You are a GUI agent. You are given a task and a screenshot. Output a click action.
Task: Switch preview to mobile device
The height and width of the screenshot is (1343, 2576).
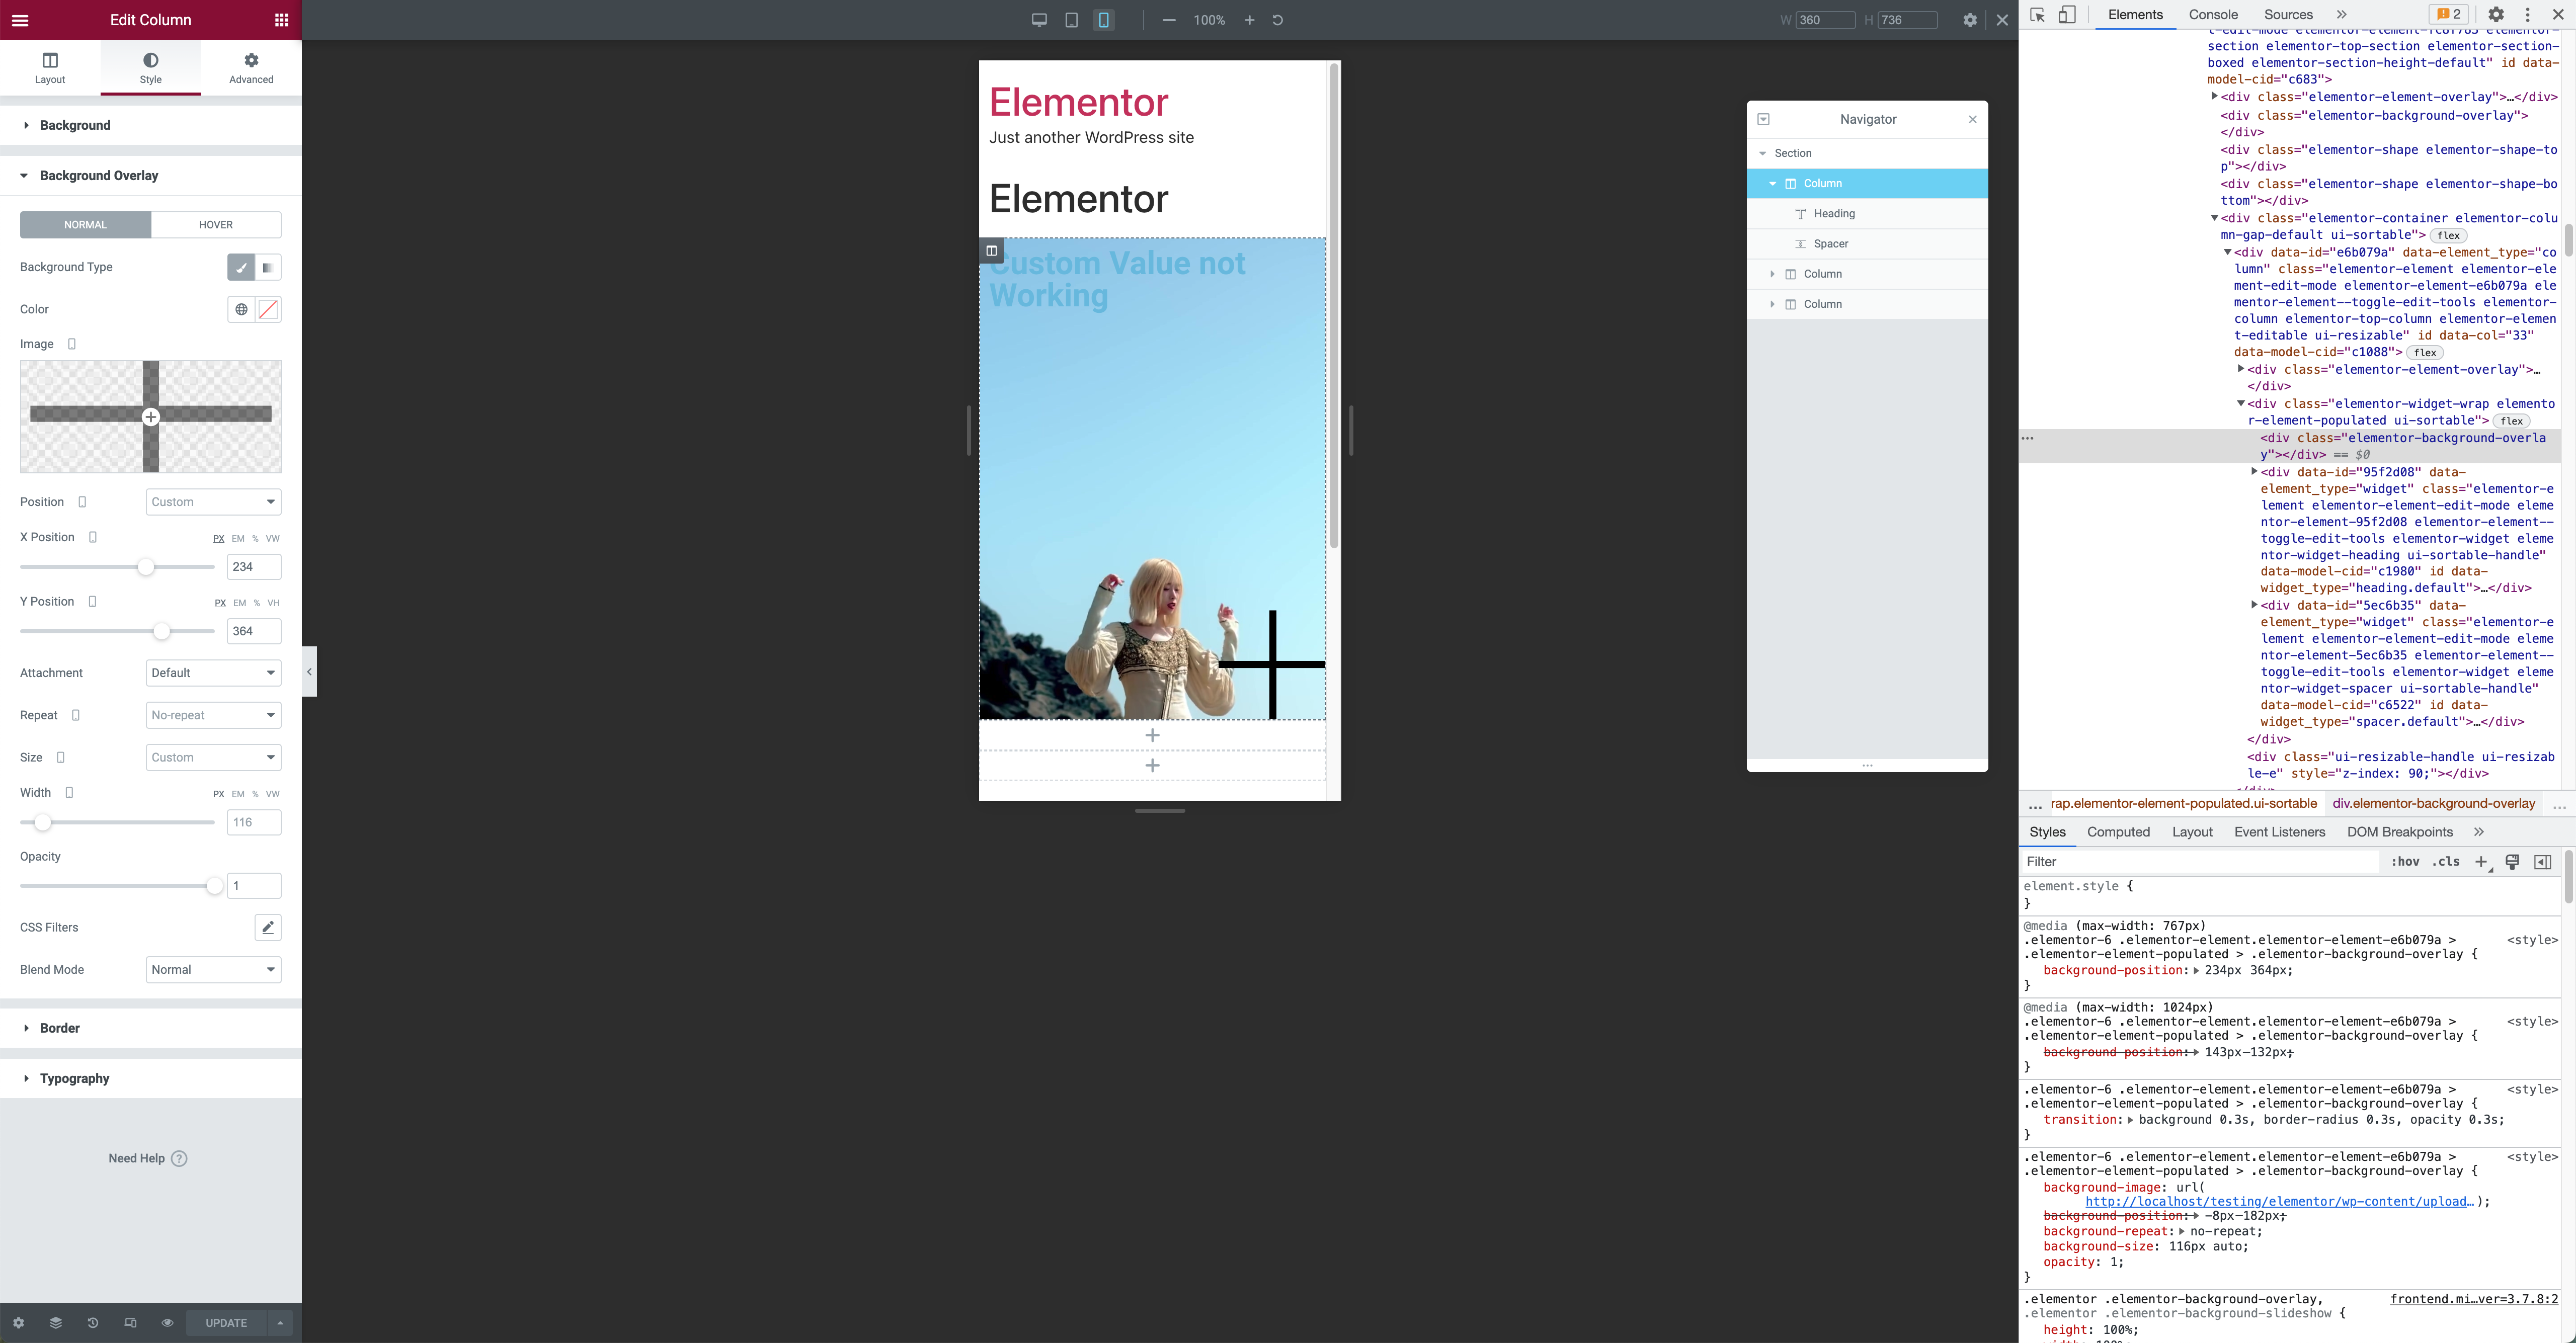tap(1103, 20)
